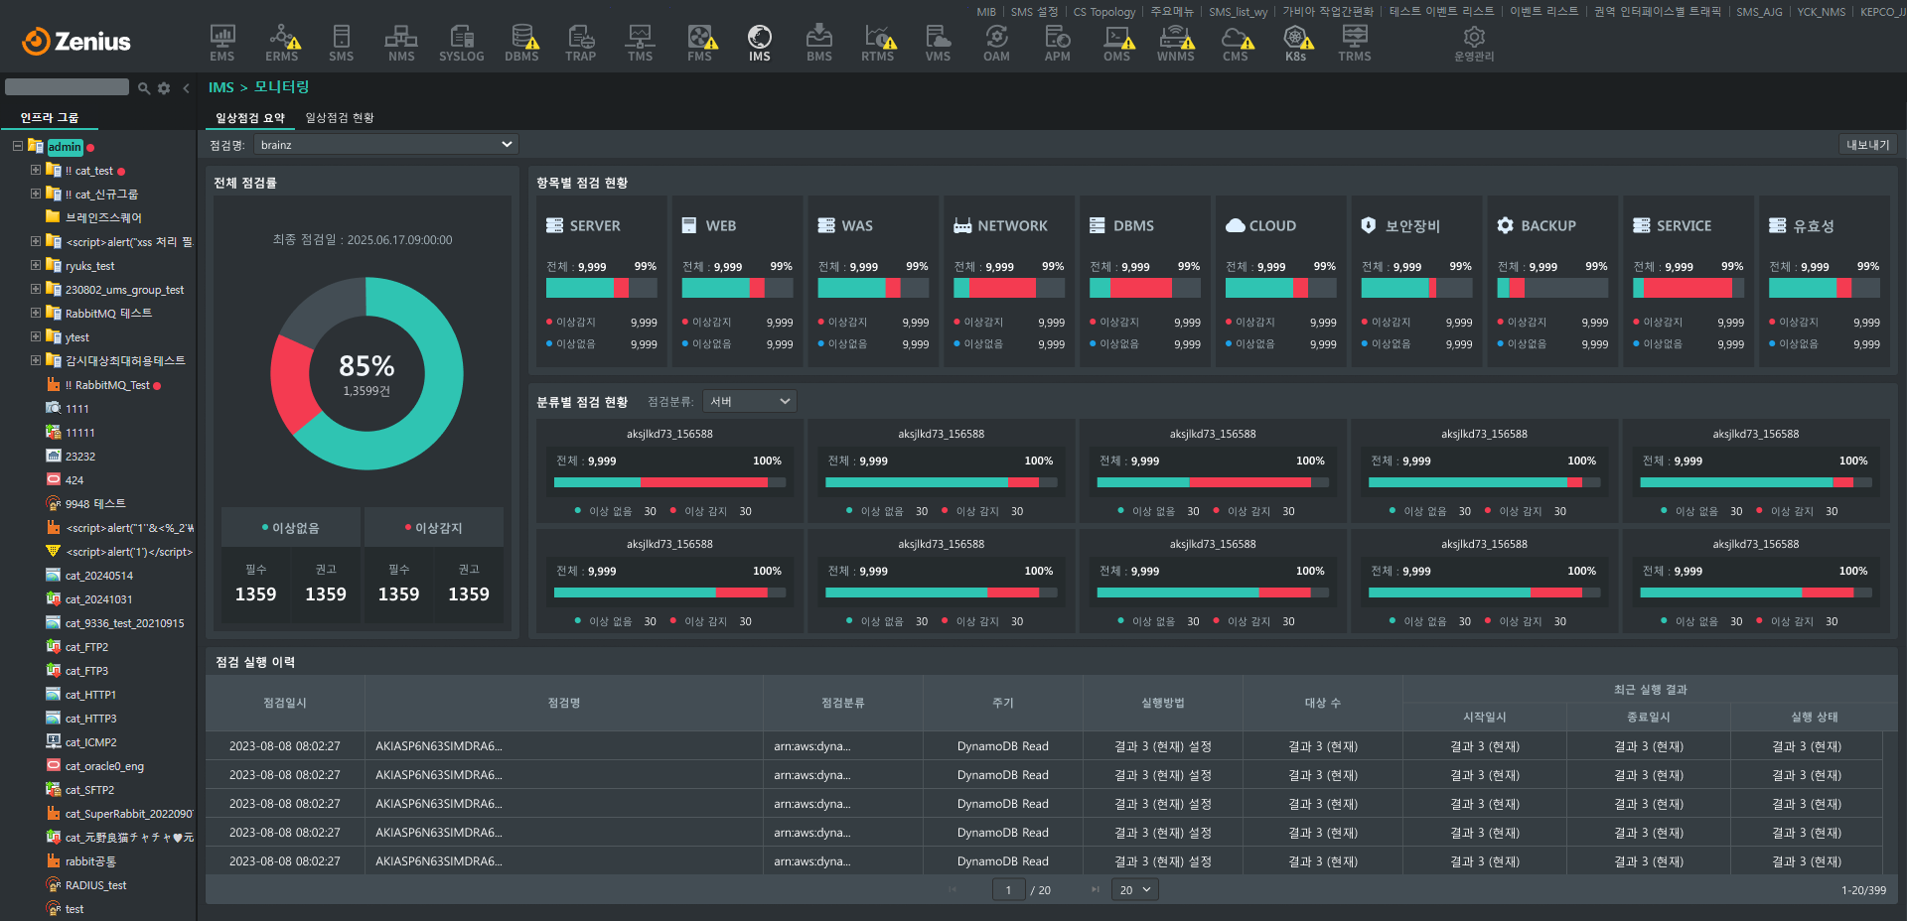Click the sidebar search input field
The image size is (1907, 921).
[67, 87]
